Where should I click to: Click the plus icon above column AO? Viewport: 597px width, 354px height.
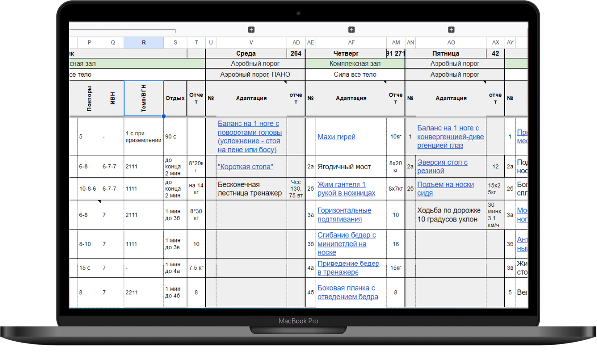[x=451, y=30]
